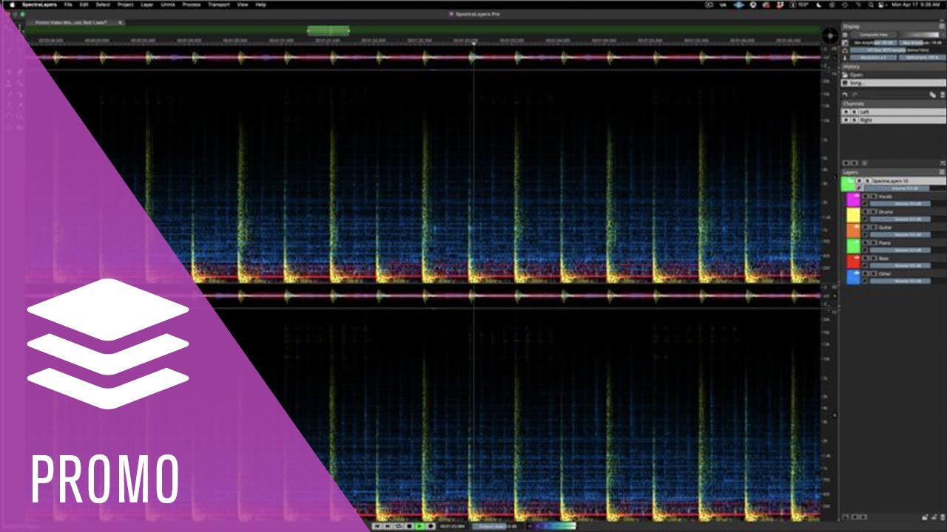Toggle visibility of the Guitar layer
This screenshot has width=947, height=532.
pyautogui.click(x=865, y=228)
